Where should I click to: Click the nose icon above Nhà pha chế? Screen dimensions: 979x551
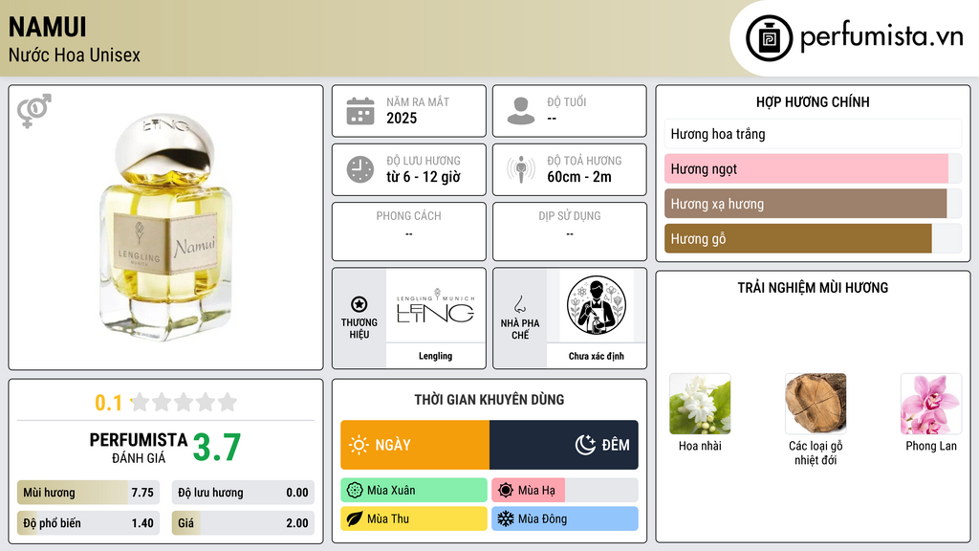click(519, 304)
